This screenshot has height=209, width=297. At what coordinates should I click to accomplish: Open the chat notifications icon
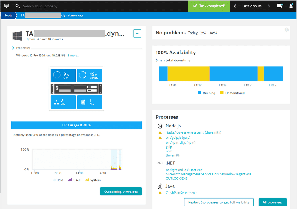(x=279, y=6)
